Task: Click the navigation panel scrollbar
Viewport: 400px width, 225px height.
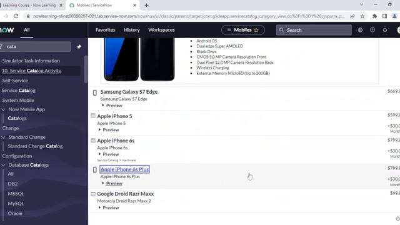Action: tap(86, 69)
